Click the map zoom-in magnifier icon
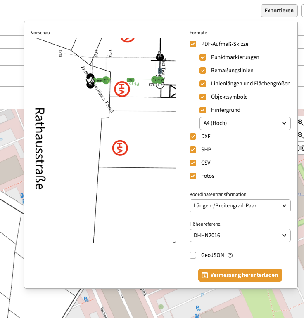The image size is (304, 318). pos(300,122)
